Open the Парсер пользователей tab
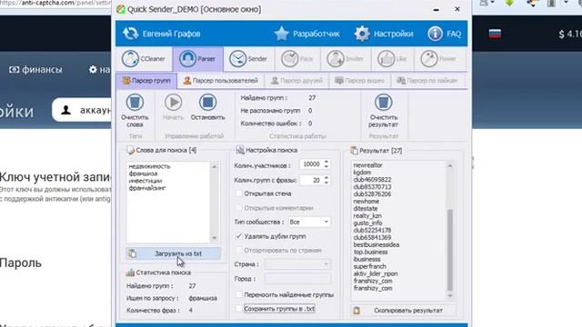The width and height of the screenshot is (582, 327). (221, 81)
